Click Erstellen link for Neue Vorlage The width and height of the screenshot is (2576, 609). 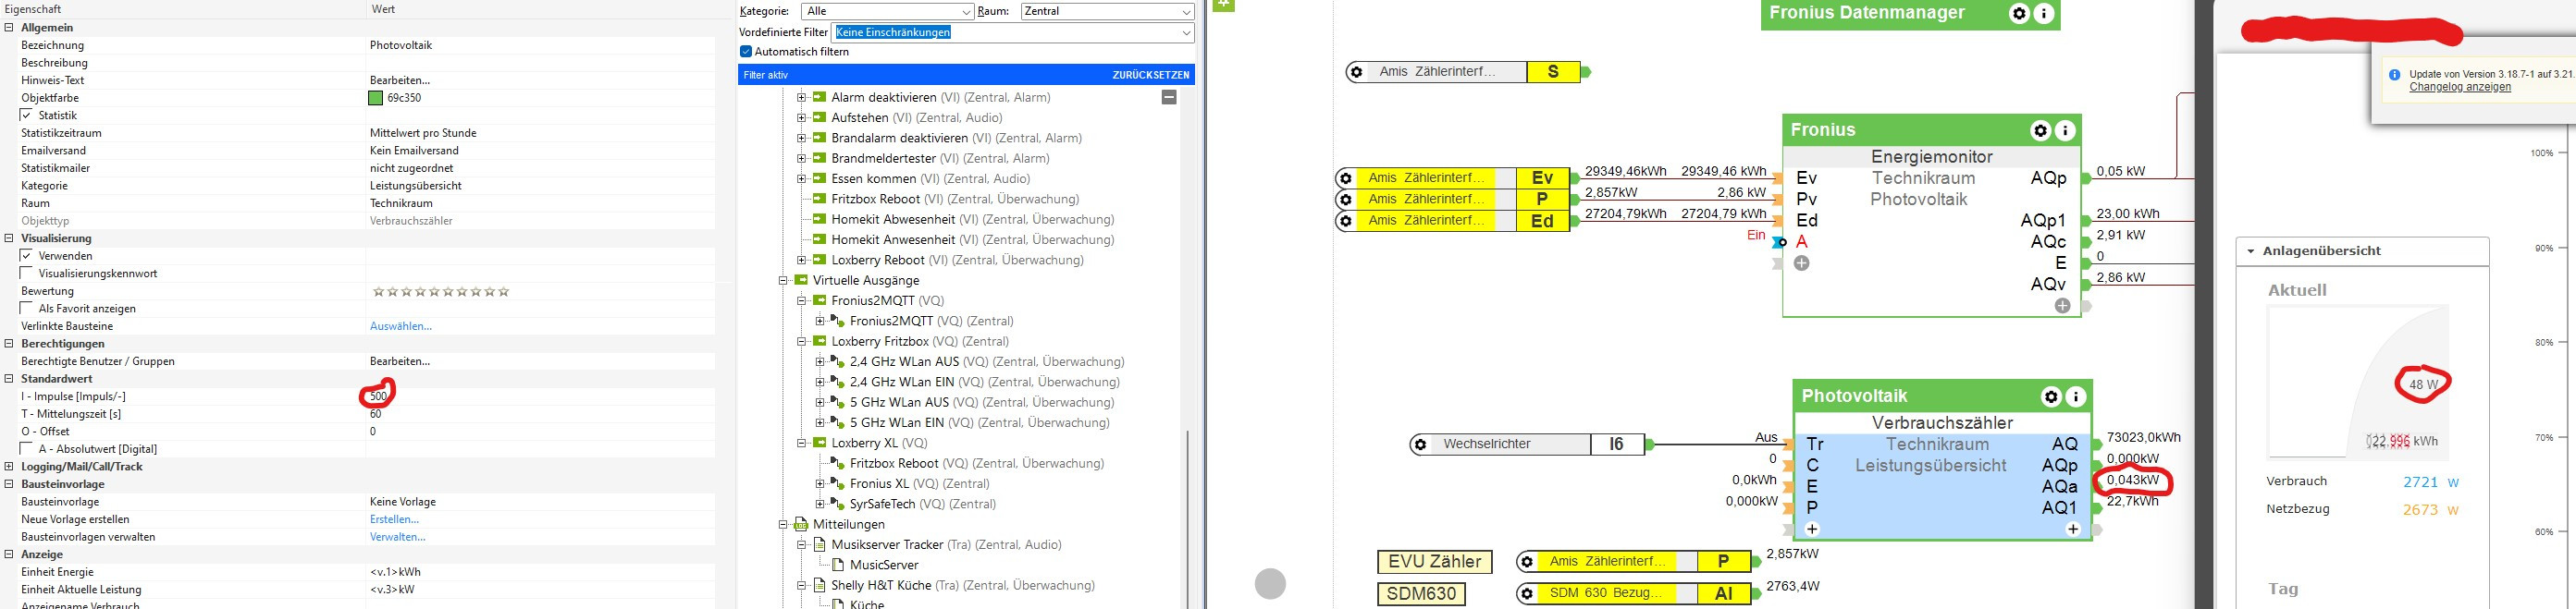(395, 520)
